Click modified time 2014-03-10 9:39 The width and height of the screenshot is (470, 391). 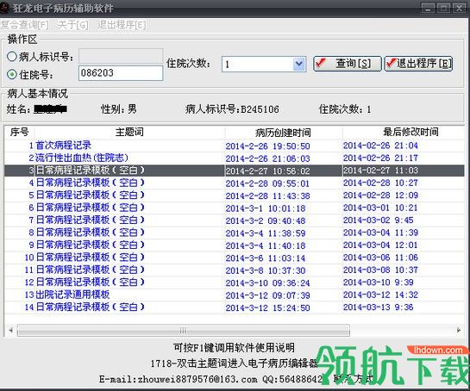click(379, 282)
